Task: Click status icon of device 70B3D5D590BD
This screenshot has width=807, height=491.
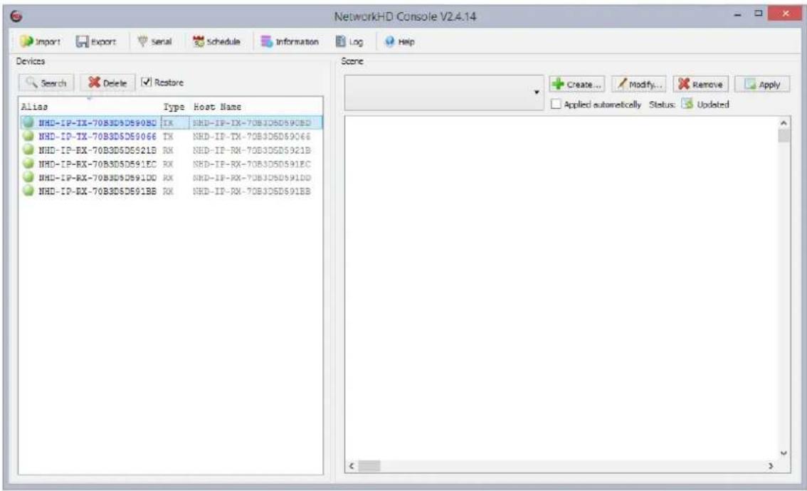Action: pyautogui.click(x=28, y=122)
